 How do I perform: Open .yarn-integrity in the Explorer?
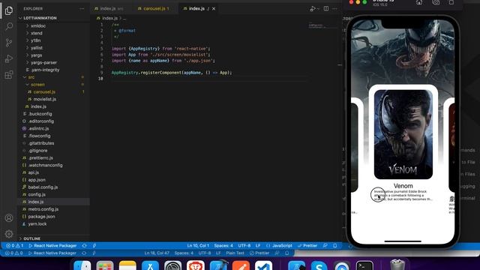pos(45,70)
